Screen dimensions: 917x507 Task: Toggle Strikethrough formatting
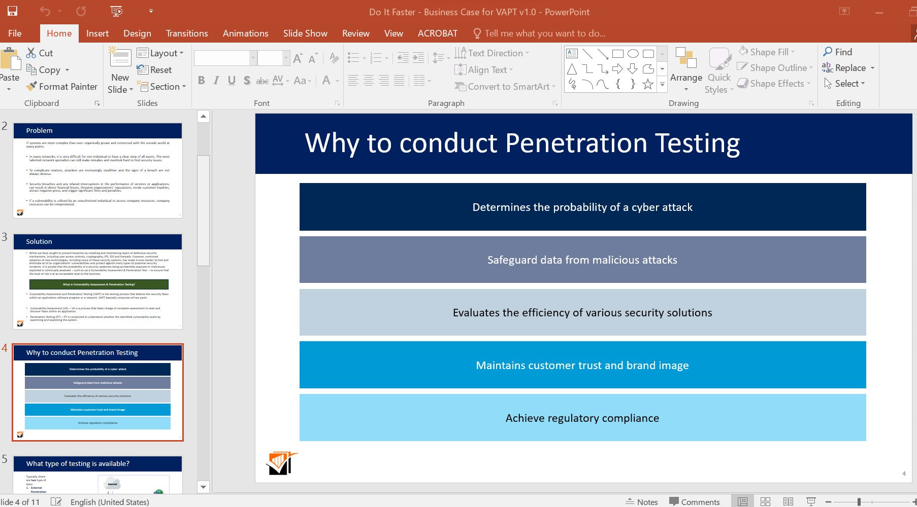[x=262, y=80]
